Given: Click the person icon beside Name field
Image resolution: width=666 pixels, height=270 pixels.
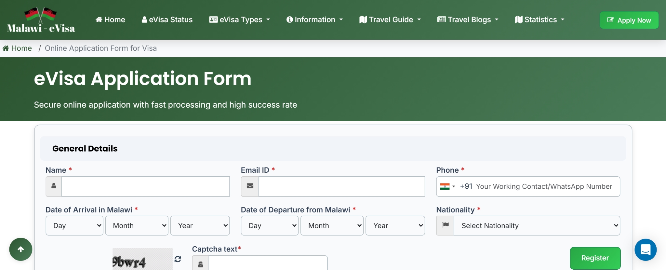Looking at the screenshot, I should click(54, 186).
